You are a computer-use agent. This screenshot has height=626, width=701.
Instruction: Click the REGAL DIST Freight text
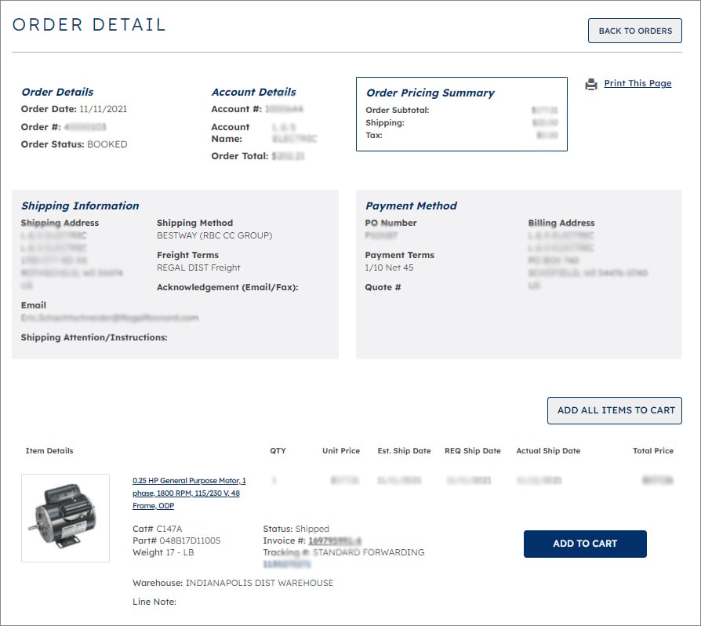[x=198, y=268]
